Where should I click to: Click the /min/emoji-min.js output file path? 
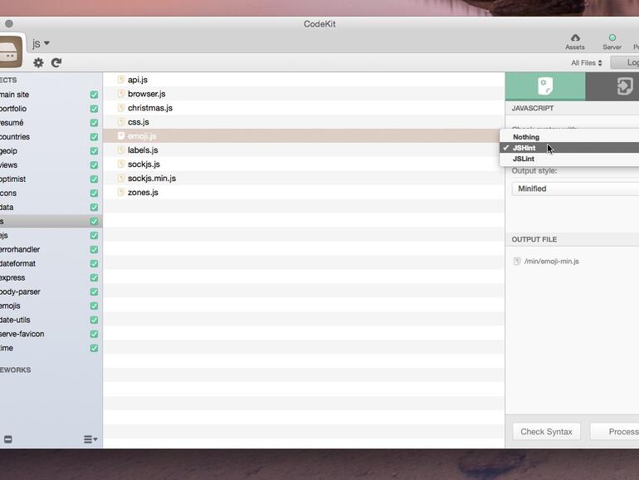point(551,262)
